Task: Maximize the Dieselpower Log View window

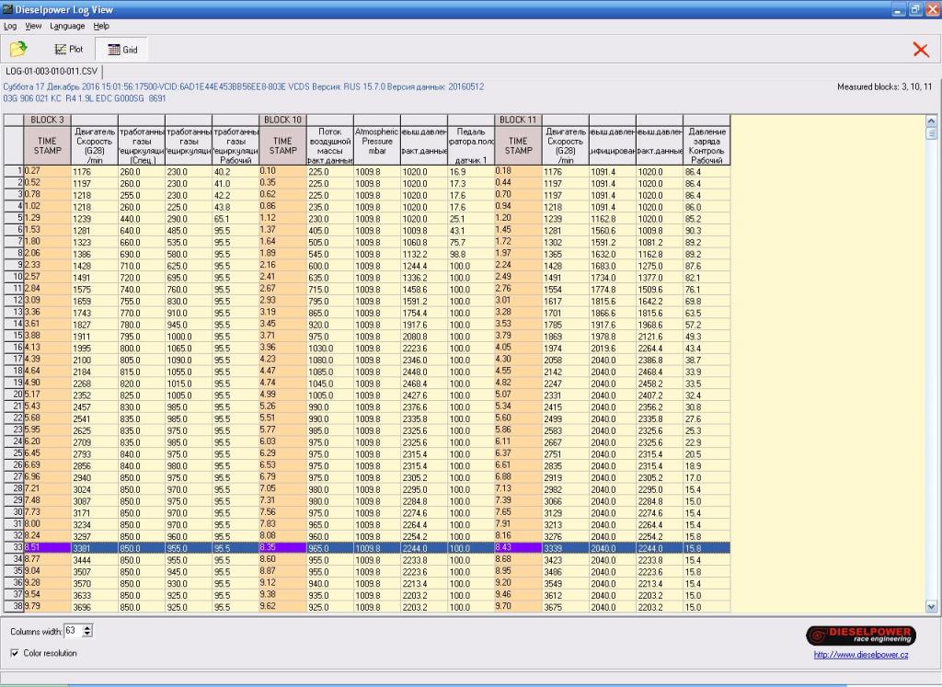Action: pyautogui.click(x=915, y=9)
